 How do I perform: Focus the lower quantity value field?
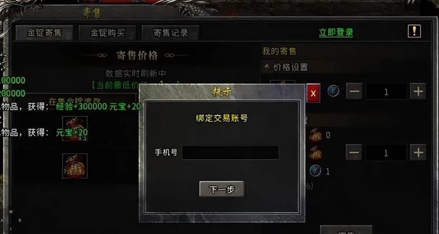pyautogui.click(x=386, y=153)
